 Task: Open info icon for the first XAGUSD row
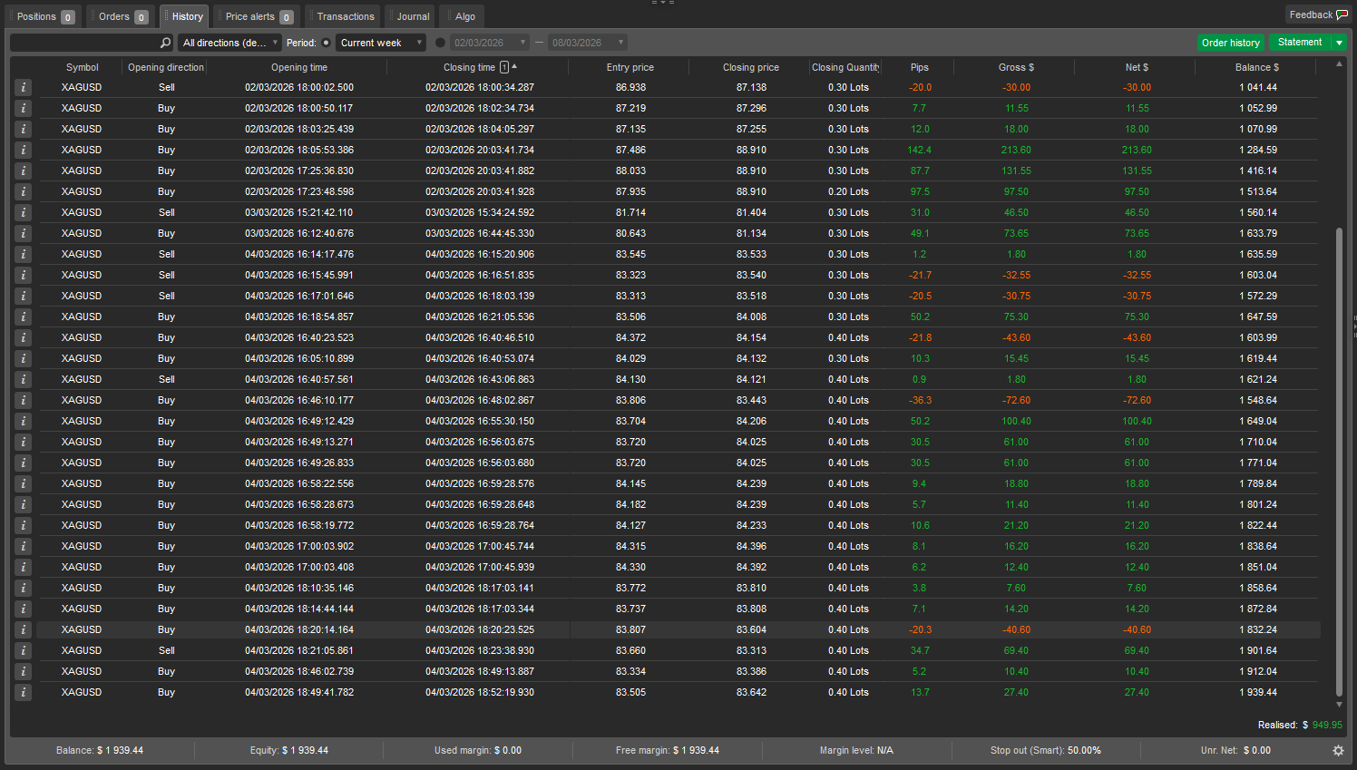24,87
